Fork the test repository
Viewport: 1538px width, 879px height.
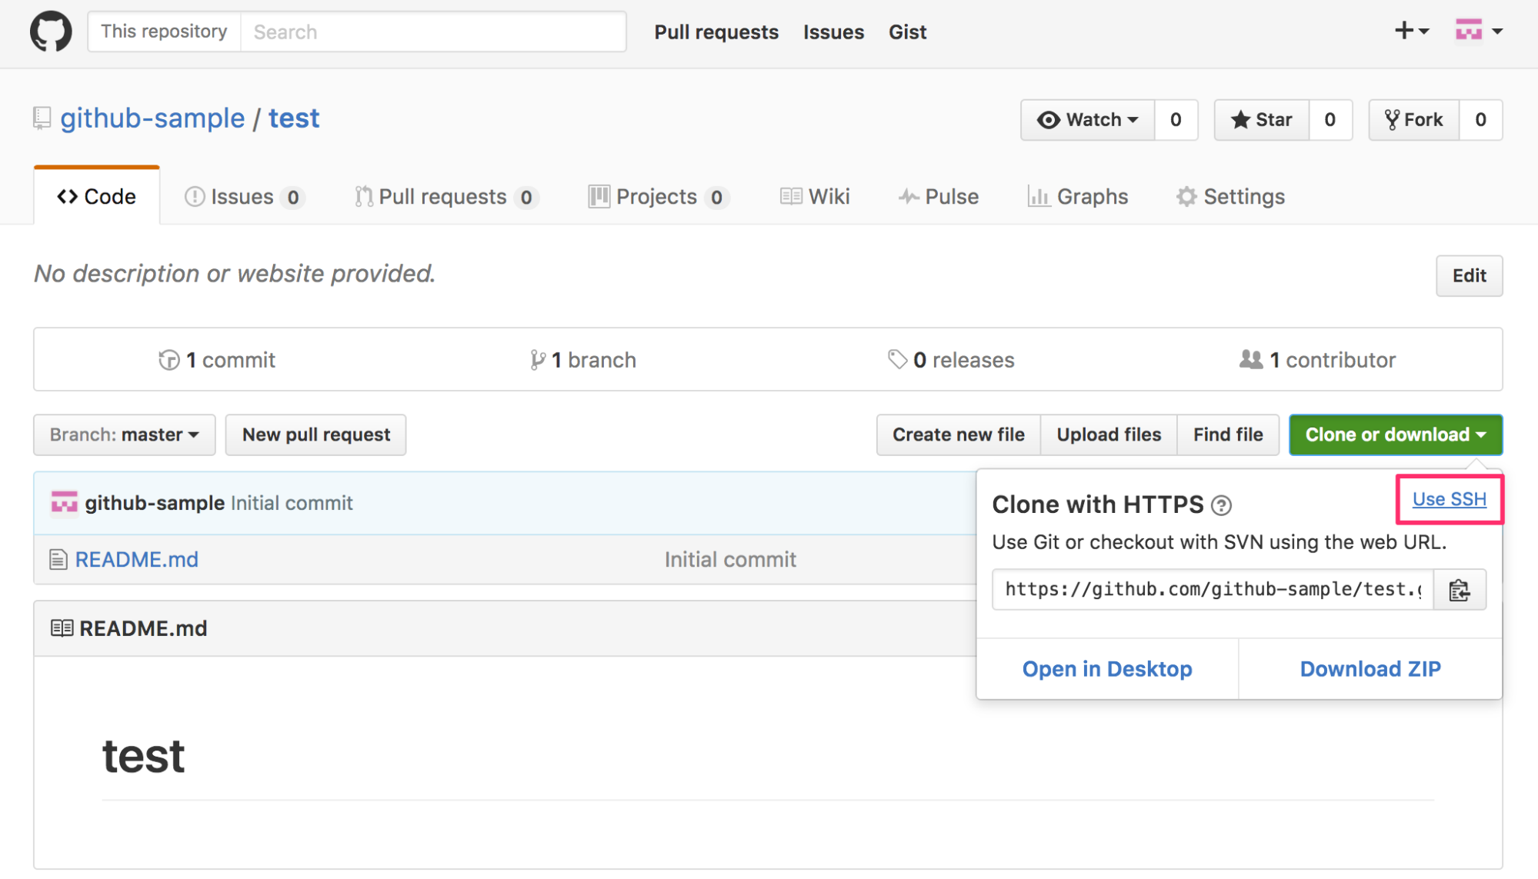(1413, 120)
